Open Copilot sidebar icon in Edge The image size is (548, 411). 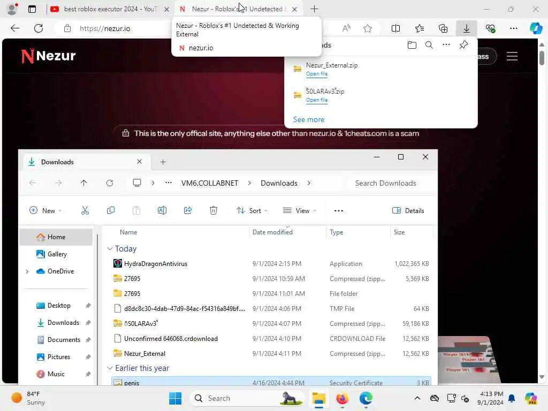pyautogui.click(x=535, y=28)
